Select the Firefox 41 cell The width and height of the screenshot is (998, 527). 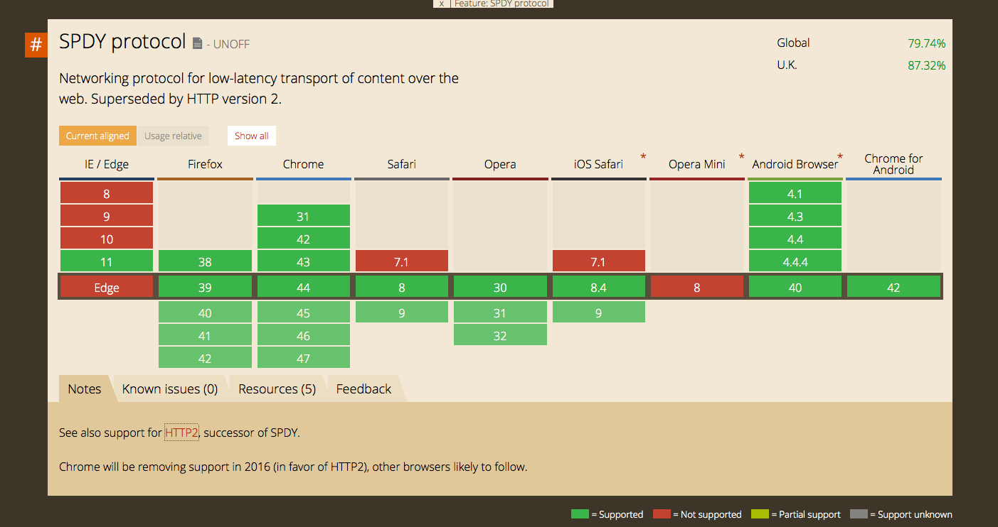205,335
